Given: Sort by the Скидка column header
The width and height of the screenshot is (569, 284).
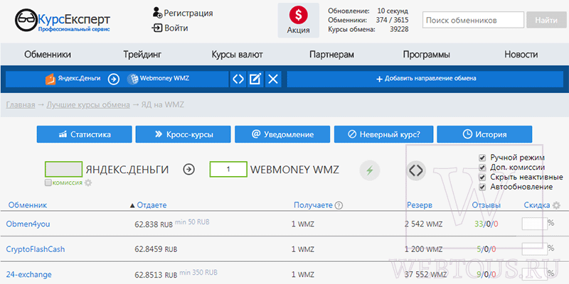Looking at the screenshot, I should pyautogui.click(x=537, y=205).
